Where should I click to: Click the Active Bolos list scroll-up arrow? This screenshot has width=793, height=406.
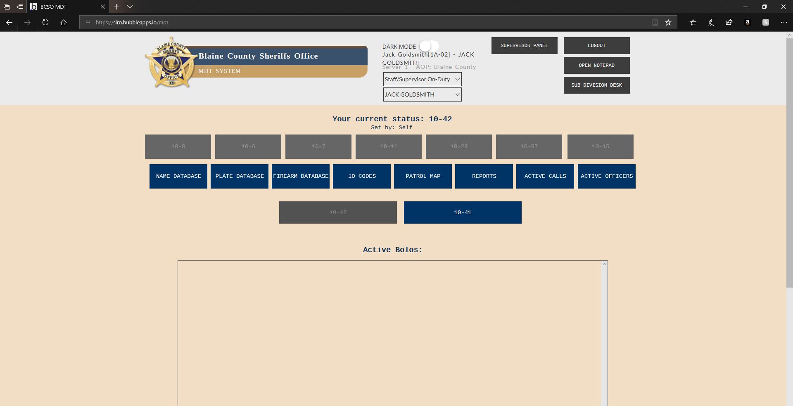pyautogui.click(x=604, y=264)
